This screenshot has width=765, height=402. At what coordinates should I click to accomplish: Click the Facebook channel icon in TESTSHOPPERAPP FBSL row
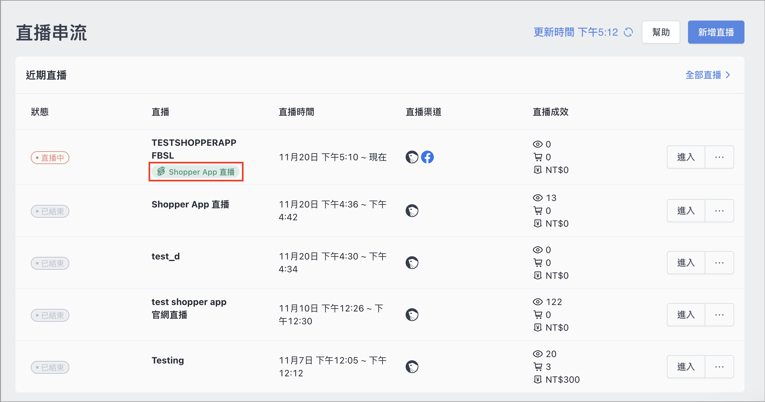click(x=427, y=157)
